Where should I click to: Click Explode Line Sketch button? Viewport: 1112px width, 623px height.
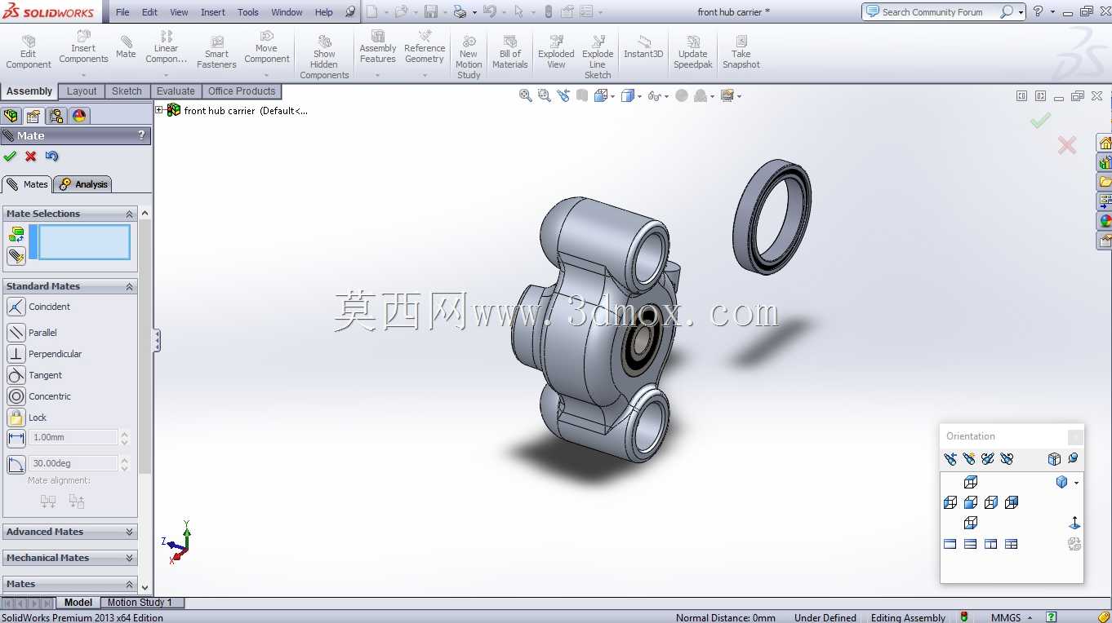point(598,57)
